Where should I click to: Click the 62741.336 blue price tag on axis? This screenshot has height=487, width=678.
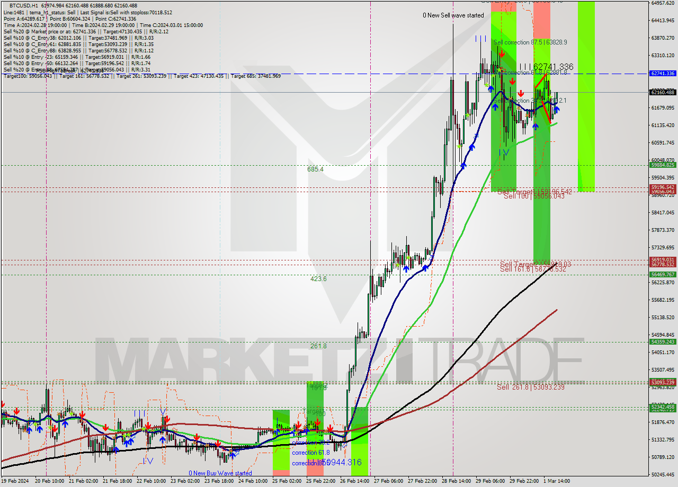coord(663,73)
